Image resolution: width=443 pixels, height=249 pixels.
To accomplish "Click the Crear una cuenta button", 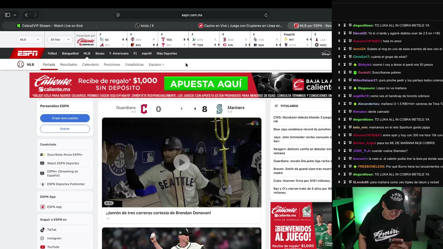I will pos(65,118).
